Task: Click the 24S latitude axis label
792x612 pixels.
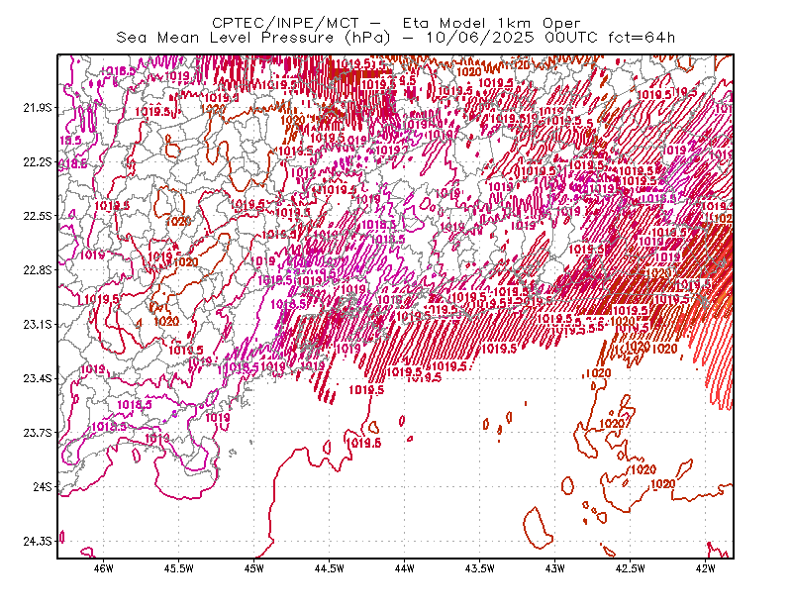Action: point(43,486)
